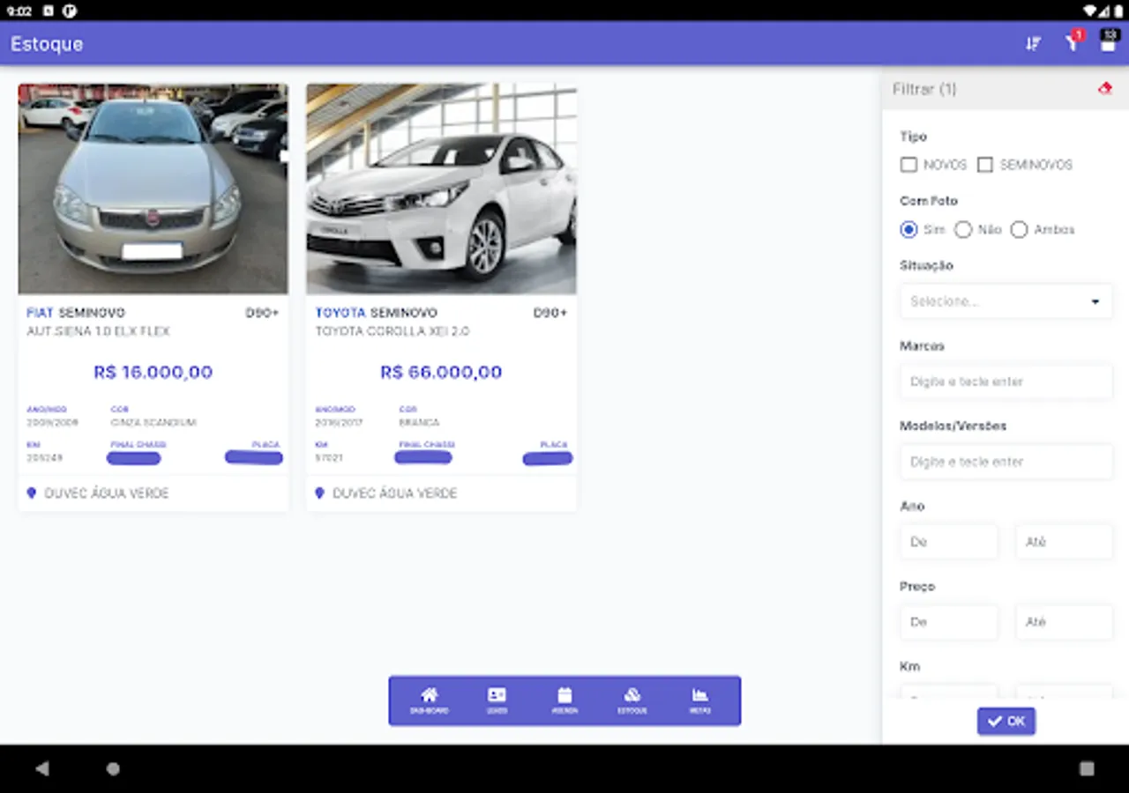Open Leads tab in bottom navigation

(x=497, y=700)
